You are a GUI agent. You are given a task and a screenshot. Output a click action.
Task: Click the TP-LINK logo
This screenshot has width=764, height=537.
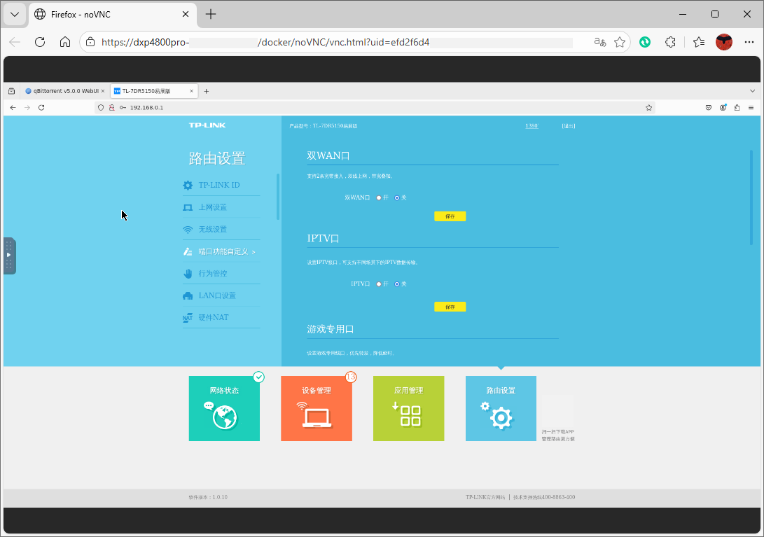click(207, 125)
